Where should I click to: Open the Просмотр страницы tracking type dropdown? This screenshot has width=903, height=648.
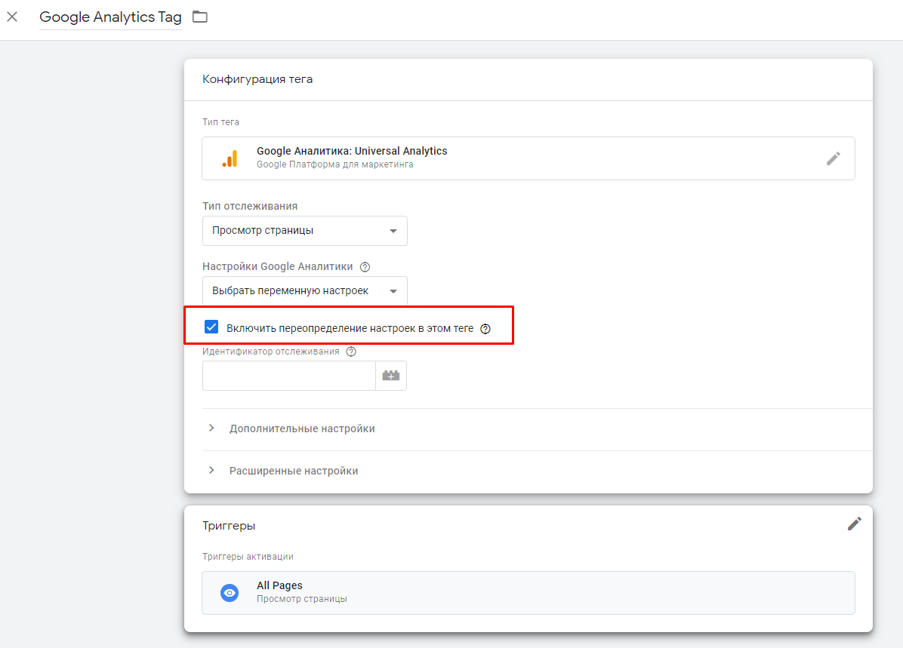[x=304, y=231]
